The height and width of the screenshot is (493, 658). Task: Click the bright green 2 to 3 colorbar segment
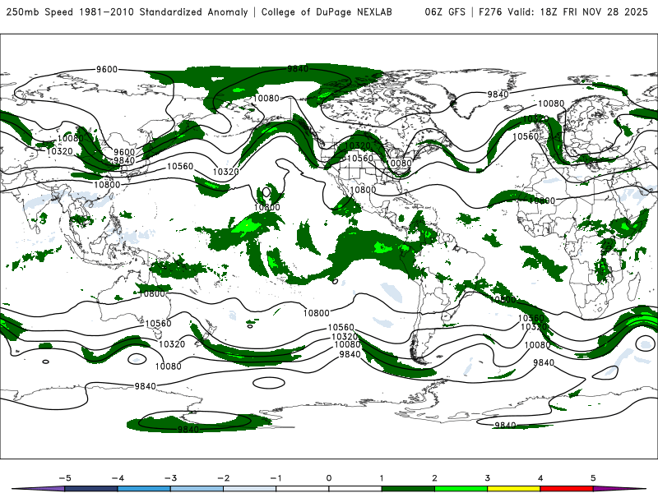coord(461,489)
